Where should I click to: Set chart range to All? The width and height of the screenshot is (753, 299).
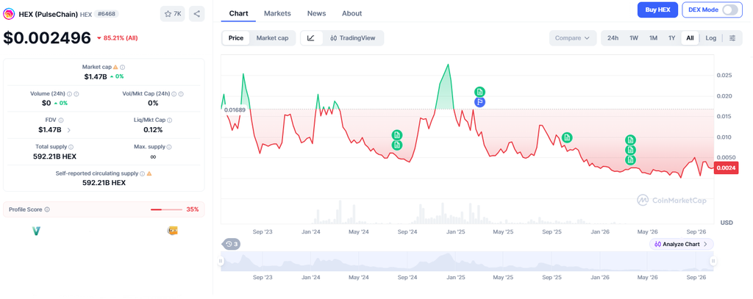pos(690,38)
